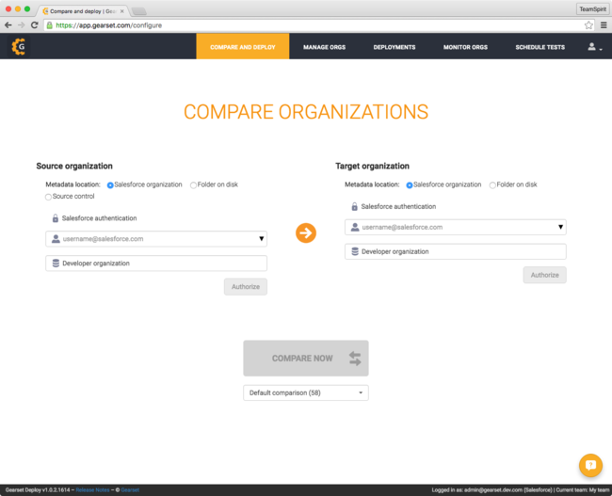This screenshot has height=496, width=612.
Task: Select source Folder on disk radio button
Action: (193, 185)
